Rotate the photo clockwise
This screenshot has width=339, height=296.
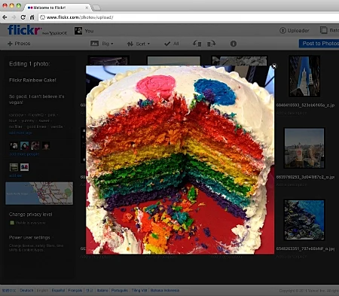[x=211, y=44]
